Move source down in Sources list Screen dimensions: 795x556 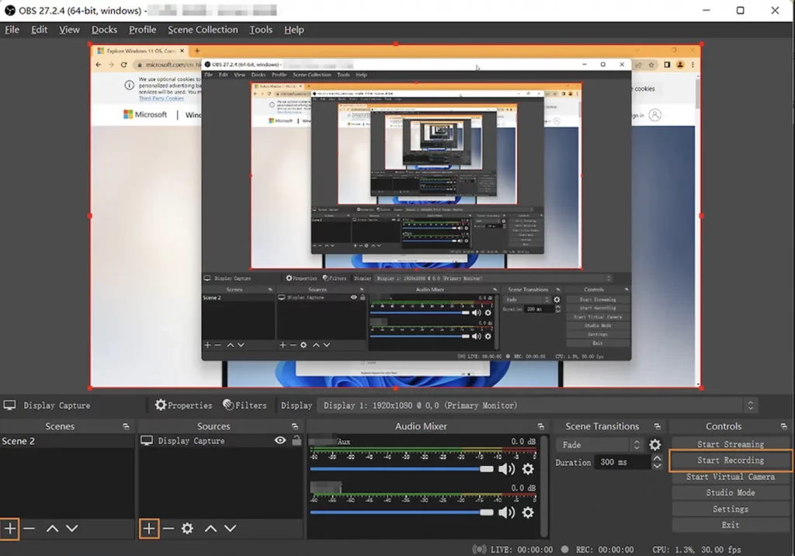(x=230, y=529)
